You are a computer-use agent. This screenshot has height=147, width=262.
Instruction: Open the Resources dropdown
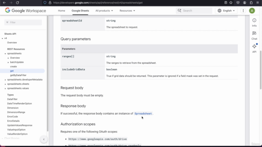tap(127, 11)
